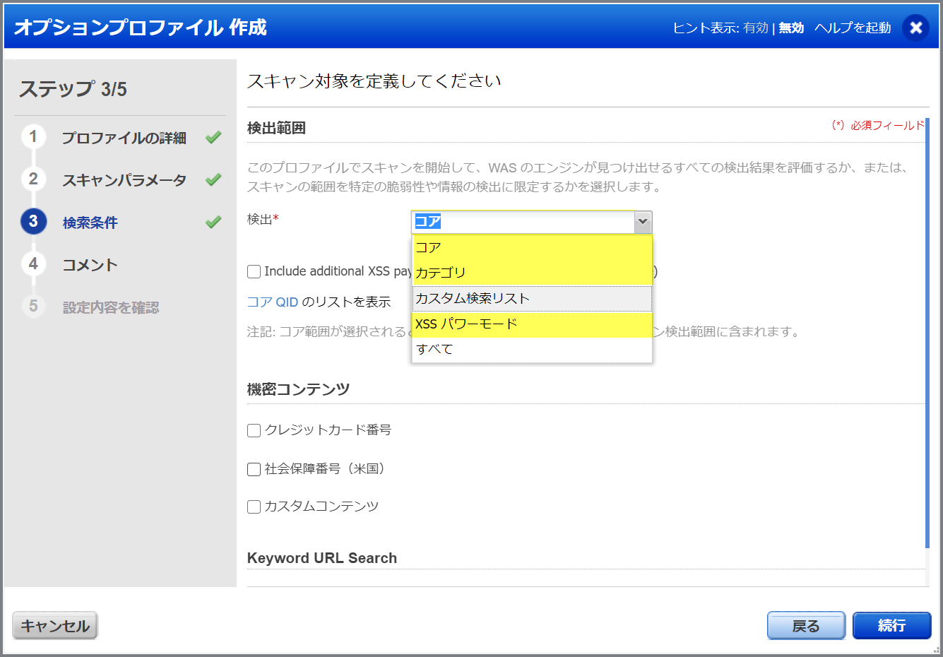
Task: Click the 続行 button
Action: click(x=891, y=625)
